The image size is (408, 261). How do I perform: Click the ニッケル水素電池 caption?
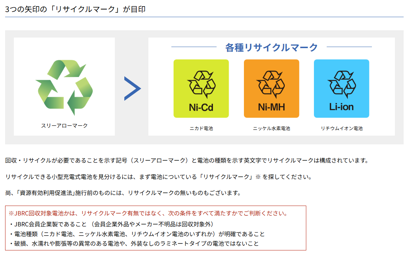(x=271, y=128)
